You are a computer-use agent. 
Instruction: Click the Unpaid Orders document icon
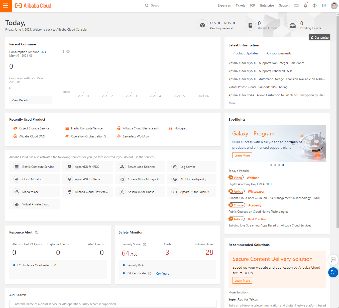(250, 25)
